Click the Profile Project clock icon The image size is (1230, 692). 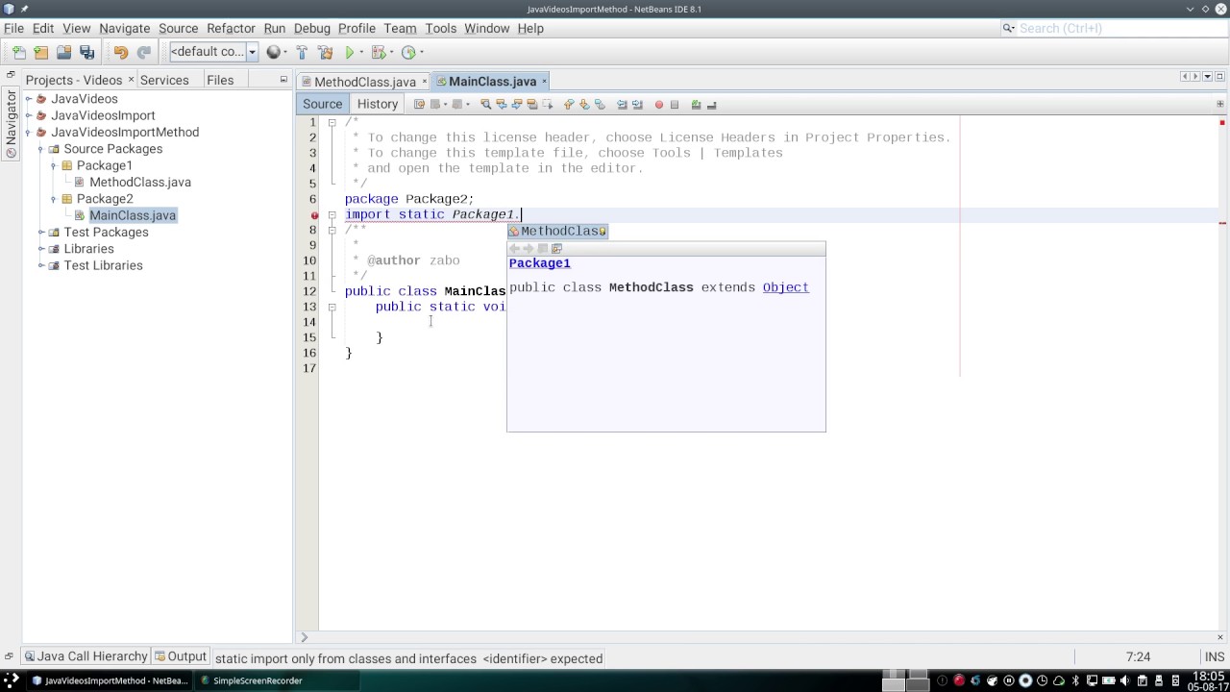(x=408, y=52)
